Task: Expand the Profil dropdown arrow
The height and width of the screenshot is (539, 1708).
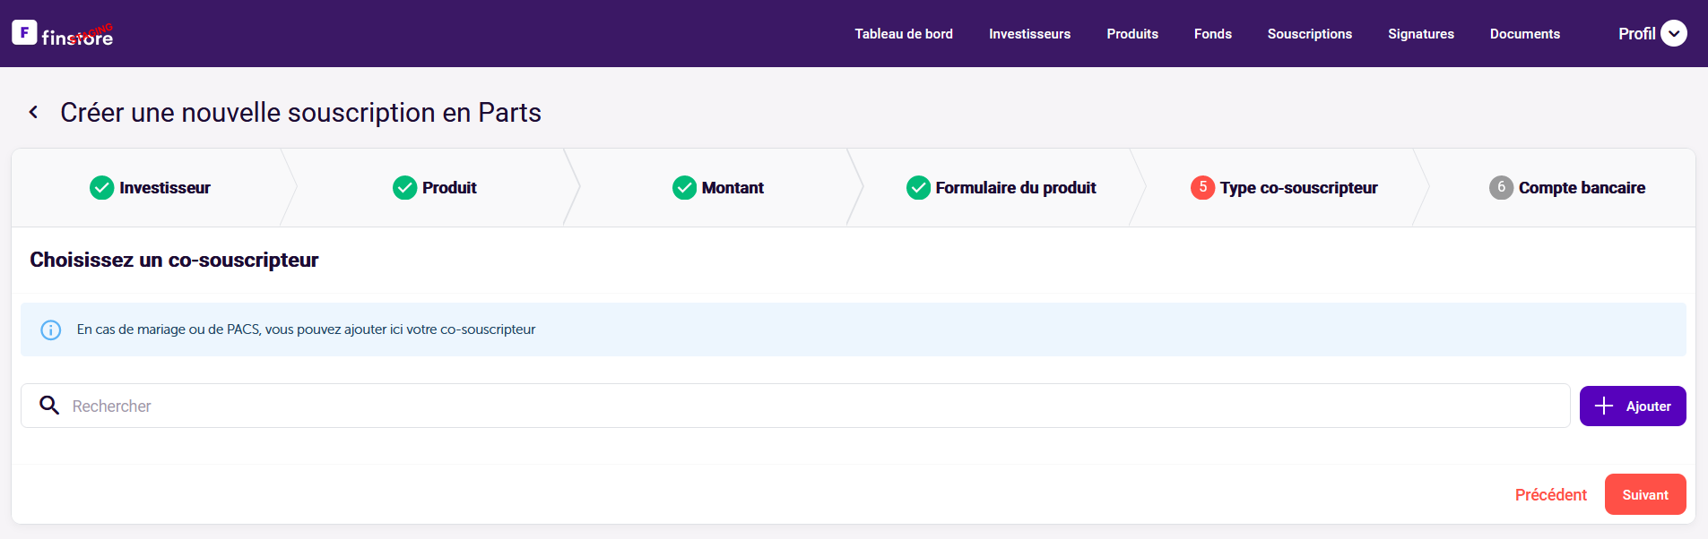Action: tap(1673, 33)
